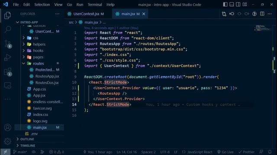
Task: Open App.css file
Action: (x=39, y=89)
